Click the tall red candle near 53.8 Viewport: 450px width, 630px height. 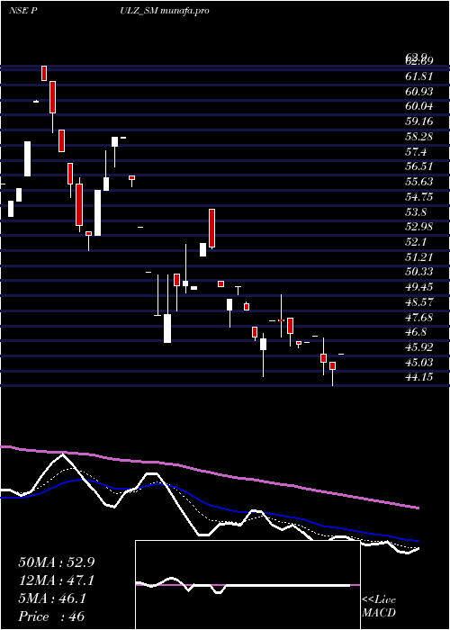coord(211,229)
